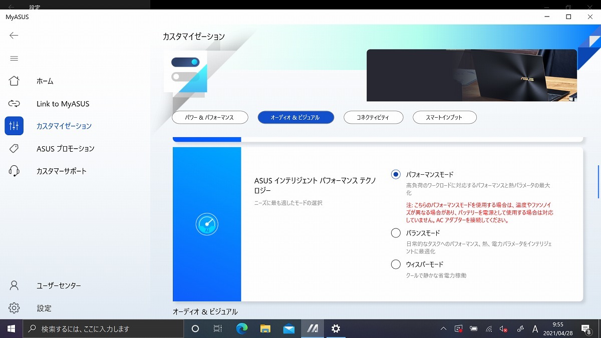601x338 pixels.
Task: Click the Link to MyASUS chain icon
Action: point(14,104)
